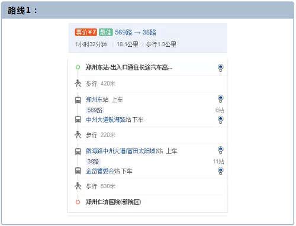The height and width of the screenshot is (226, 296).
Task: Click walking icon for 步行 220米
Action: (78, 134)
